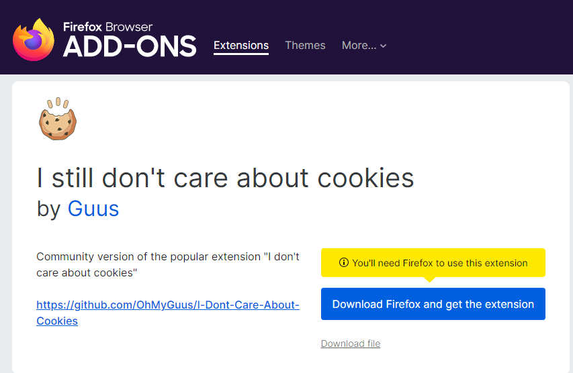This screenshot has height=373, width=573.
Task: Click the 'Cookies' end of the GitHub URL
Action: (x=57, y=321)
